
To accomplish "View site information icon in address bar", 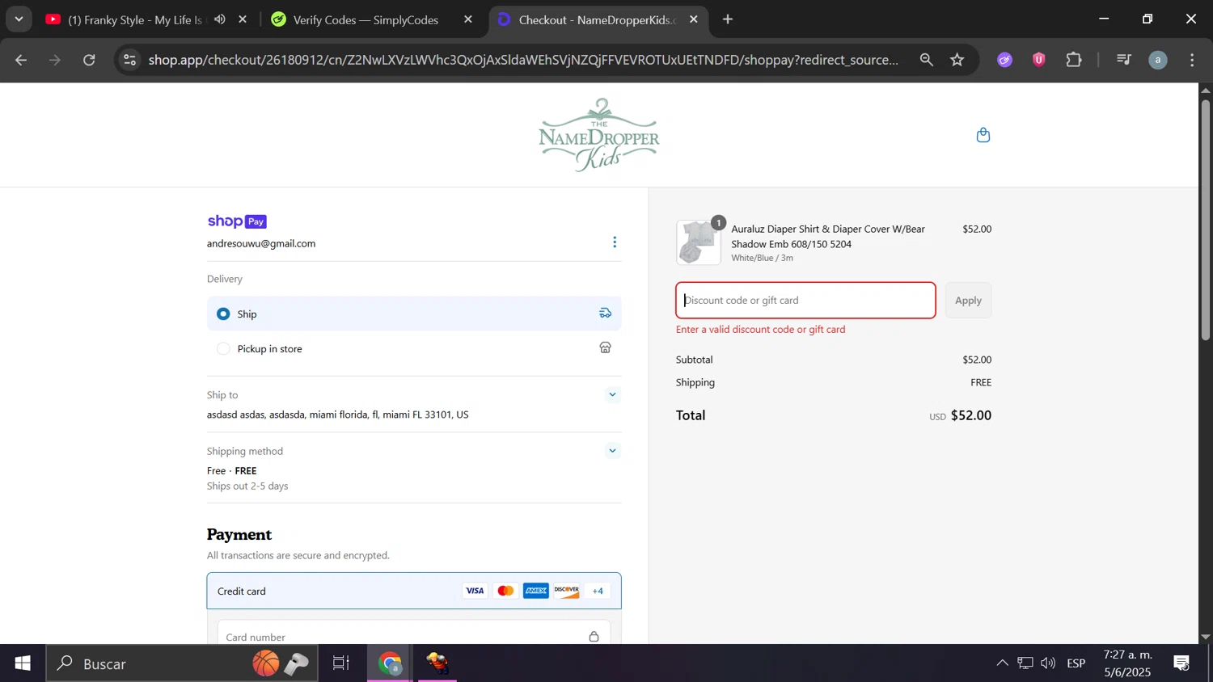I will (x=130, y=60).
